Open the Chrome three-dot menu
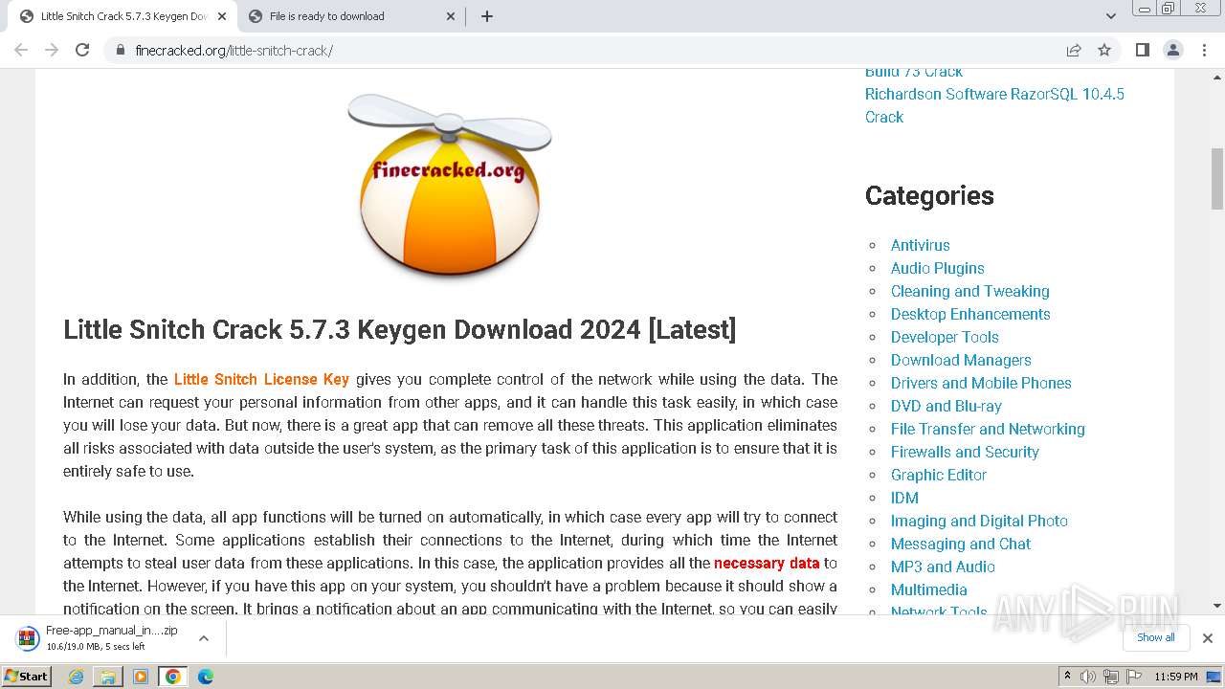The image size is (1225, 689). pos(1204,50)
